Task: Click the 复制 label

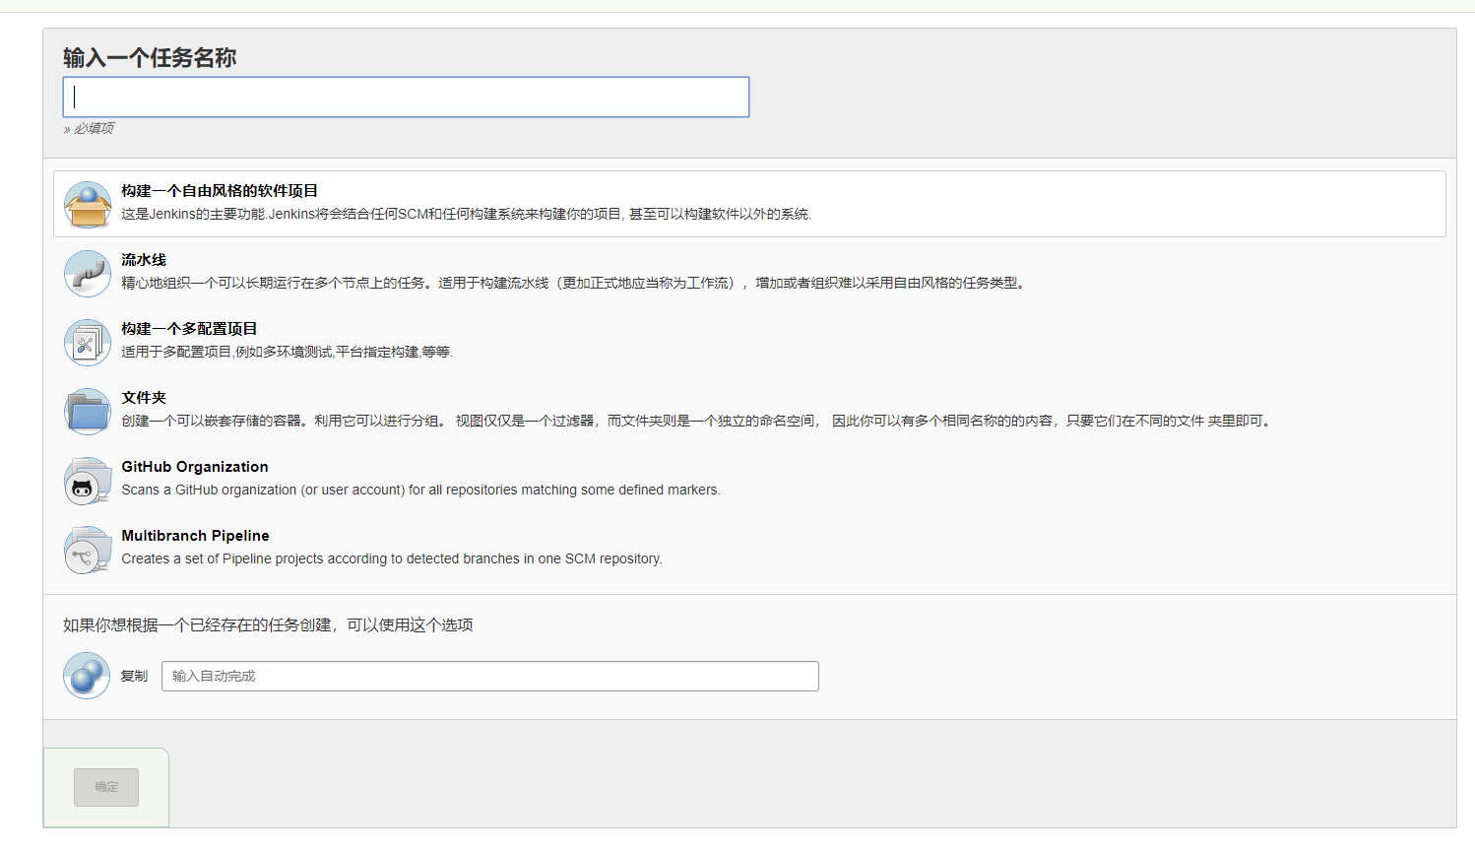Action: (134, 676)
